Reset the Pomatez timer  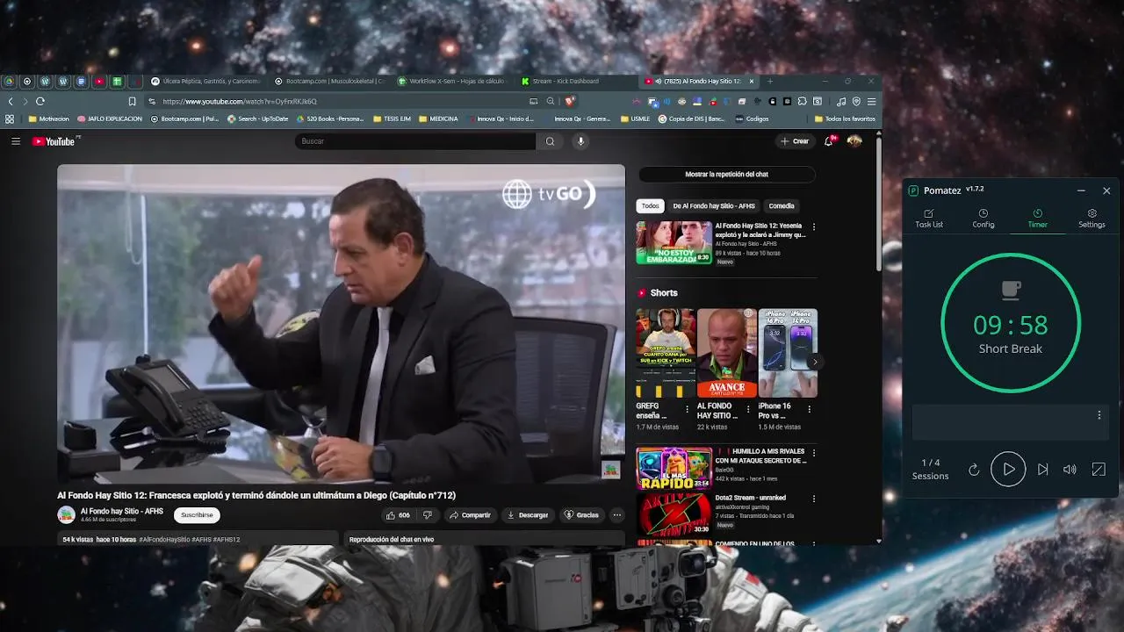[x=974, y=470]
